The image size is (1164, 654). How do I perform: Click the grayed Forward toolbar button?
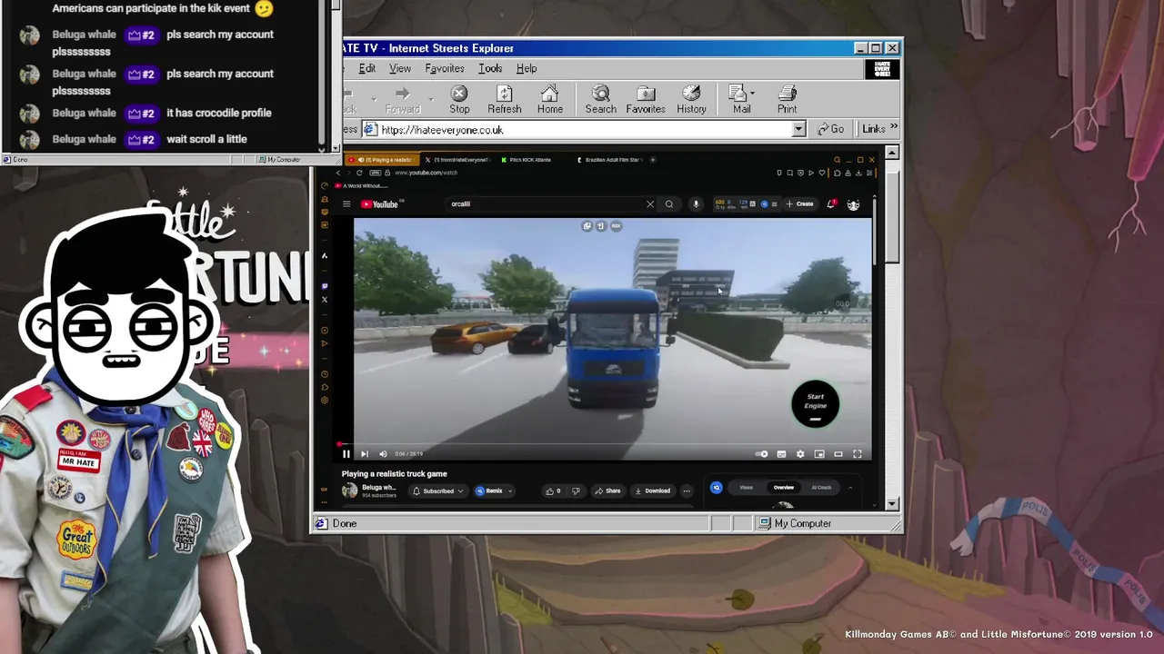pos(402,100)
